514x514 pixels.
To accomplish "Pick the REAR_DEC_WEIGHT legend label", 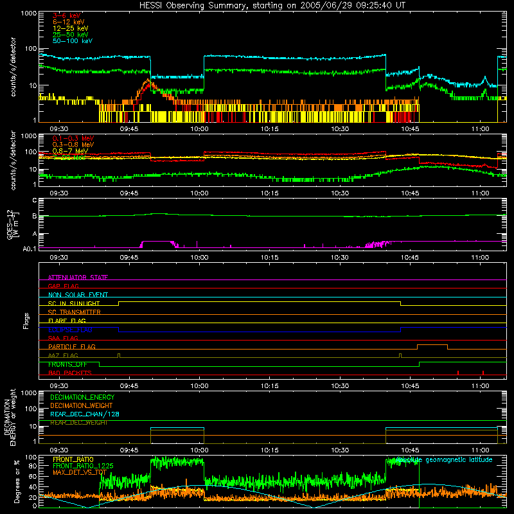I will 78,423.
